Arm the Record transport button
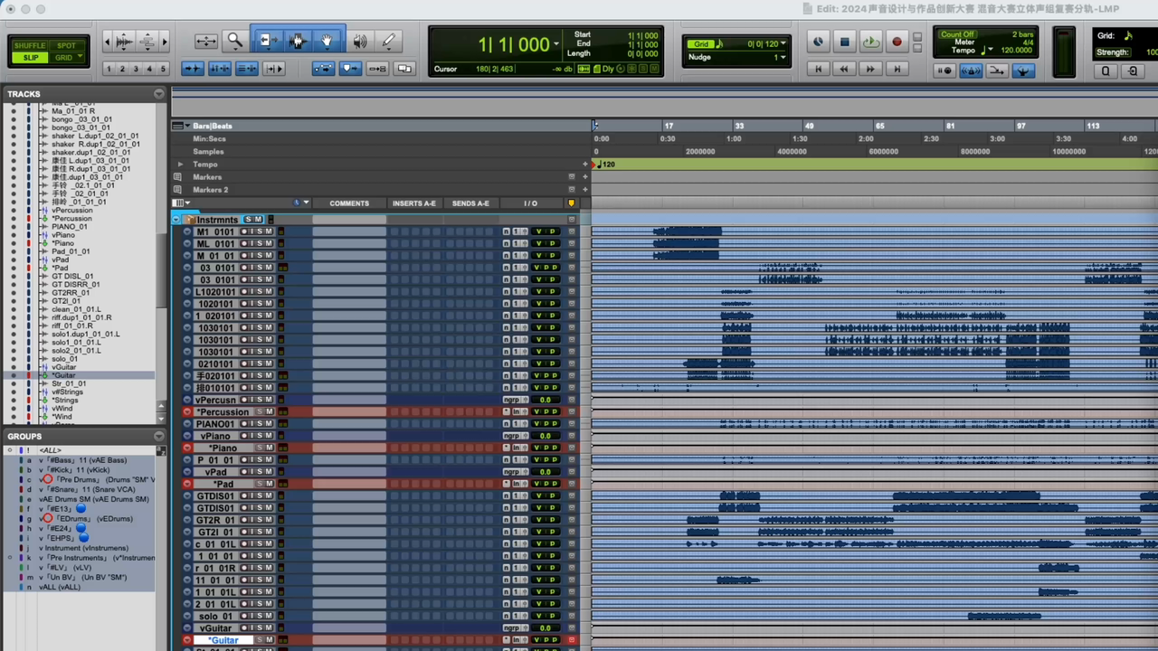The height and width of the screenshot is (651, 1158). click(x=897, y=42)
